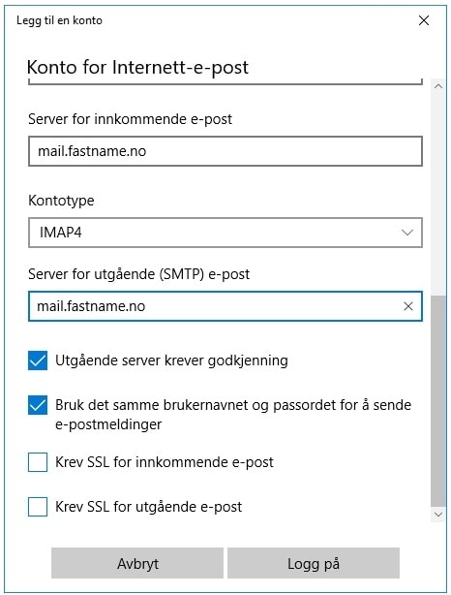
Task: Click the empty scrollbar track above thumb
Action: pyautogui.click(x=438, y=195)
